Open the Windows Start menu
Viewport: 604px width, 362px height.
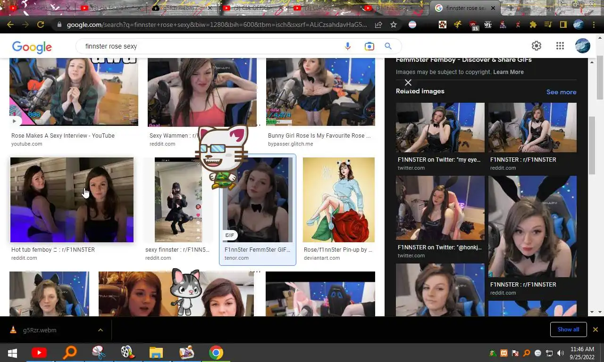(x=13, y=353)
